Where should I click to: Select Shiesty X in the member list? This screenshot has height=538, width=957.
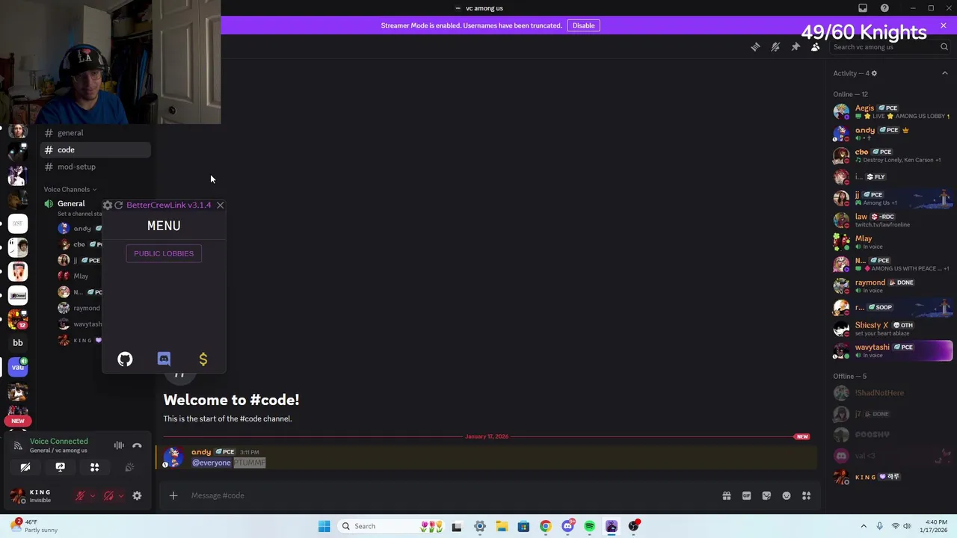(x=891, y=329)
